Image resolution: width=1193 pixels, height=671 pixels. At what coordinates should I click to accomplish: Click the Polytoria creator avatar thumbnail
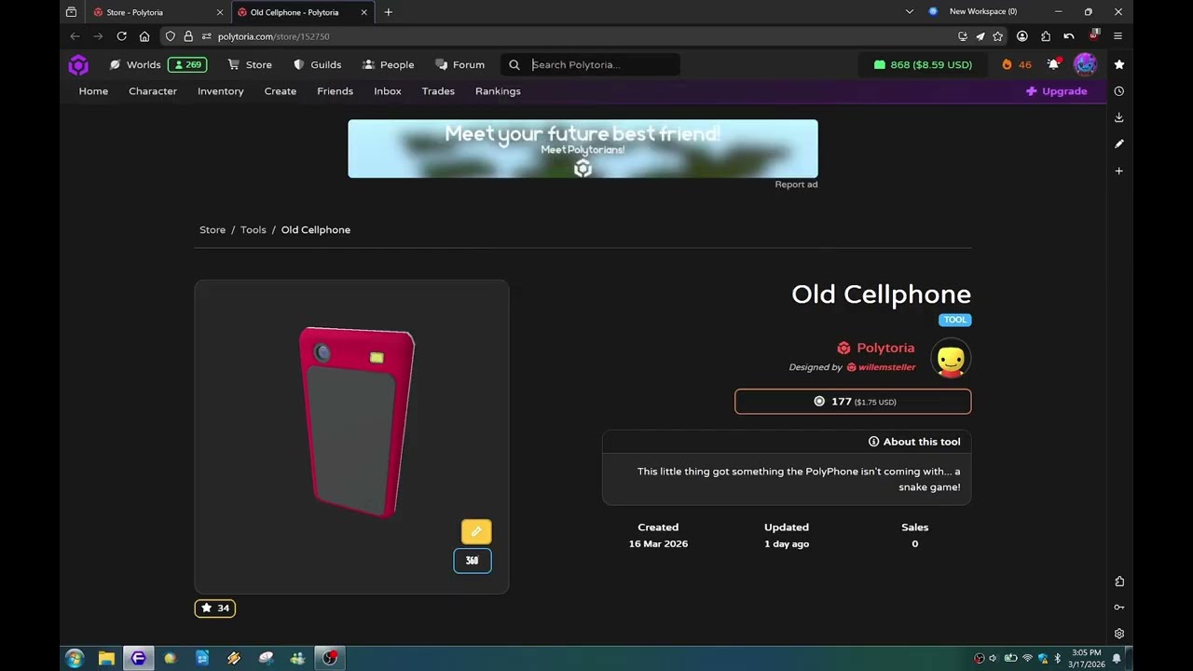coord(951,358)
